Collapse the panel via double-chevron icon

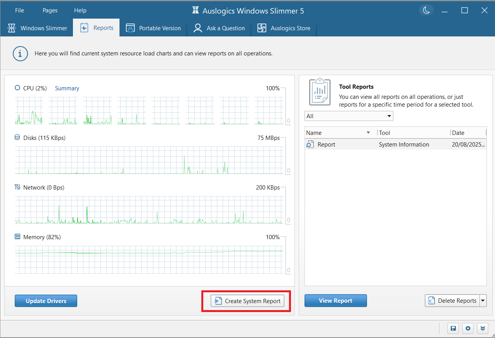coord(482,328)
